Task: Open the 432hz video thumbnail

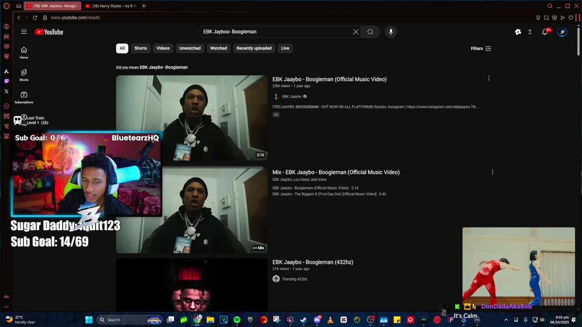Action: 191,285
